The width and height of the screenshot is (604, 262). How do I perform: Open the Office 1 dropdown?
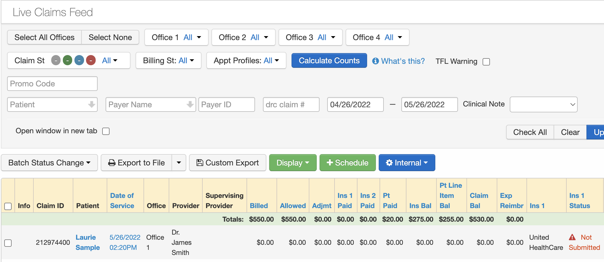[176, 37]
